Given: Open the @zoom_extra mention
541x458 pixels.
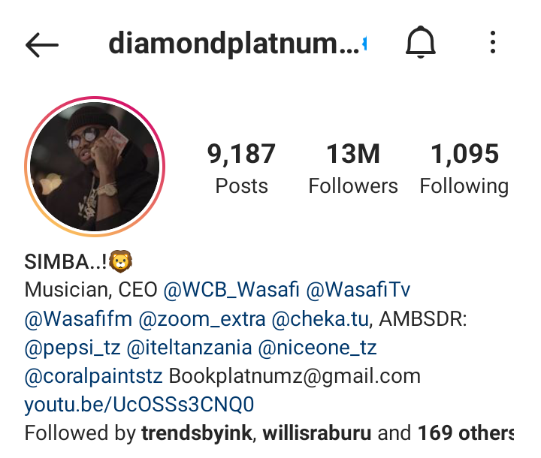Looking at the screenshot, I should click(202, 319).
